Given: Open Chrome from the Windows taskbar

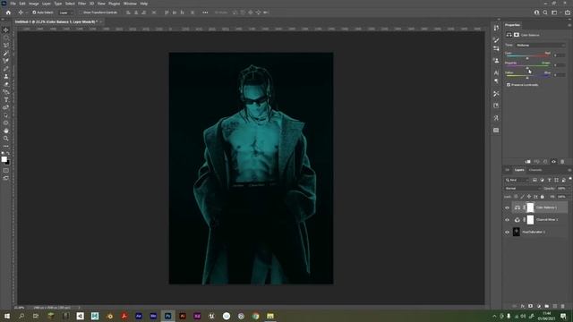Looking at the screenshot, I should [255, 316].
